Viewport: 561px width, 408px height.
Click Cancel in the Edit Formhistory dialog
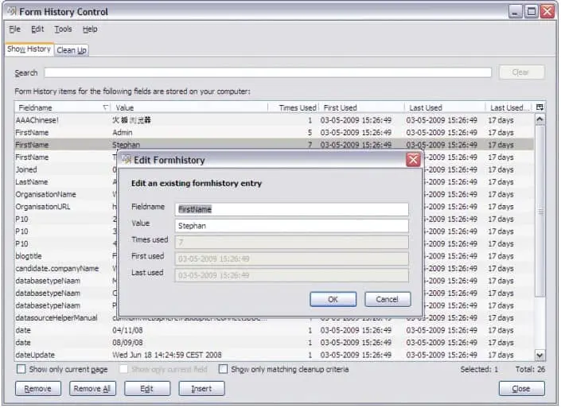[x=388, y=299]
